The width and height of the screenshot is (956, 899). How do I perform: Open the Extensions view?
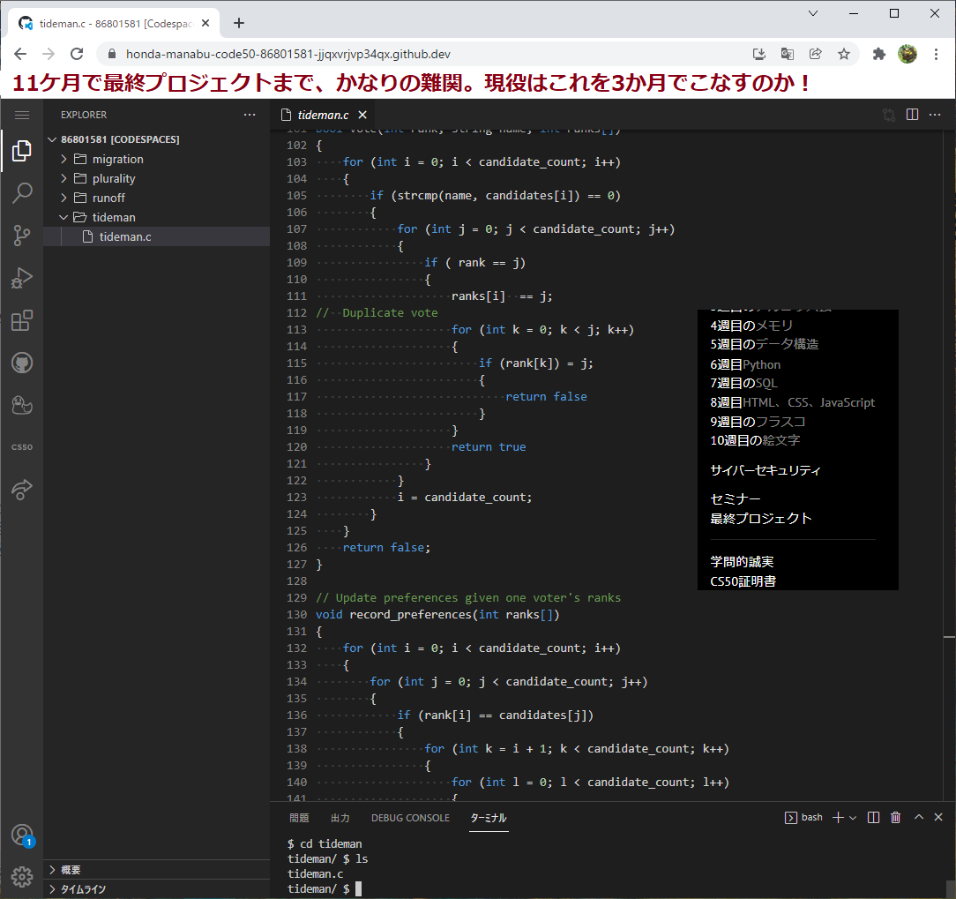(22, 320)
